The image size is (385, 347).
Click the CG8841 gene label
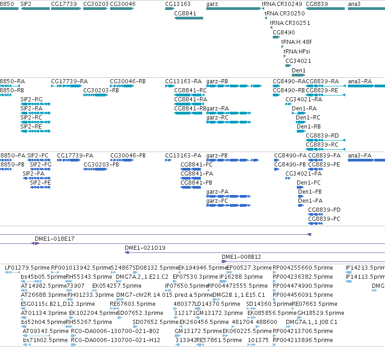point(185,14)
